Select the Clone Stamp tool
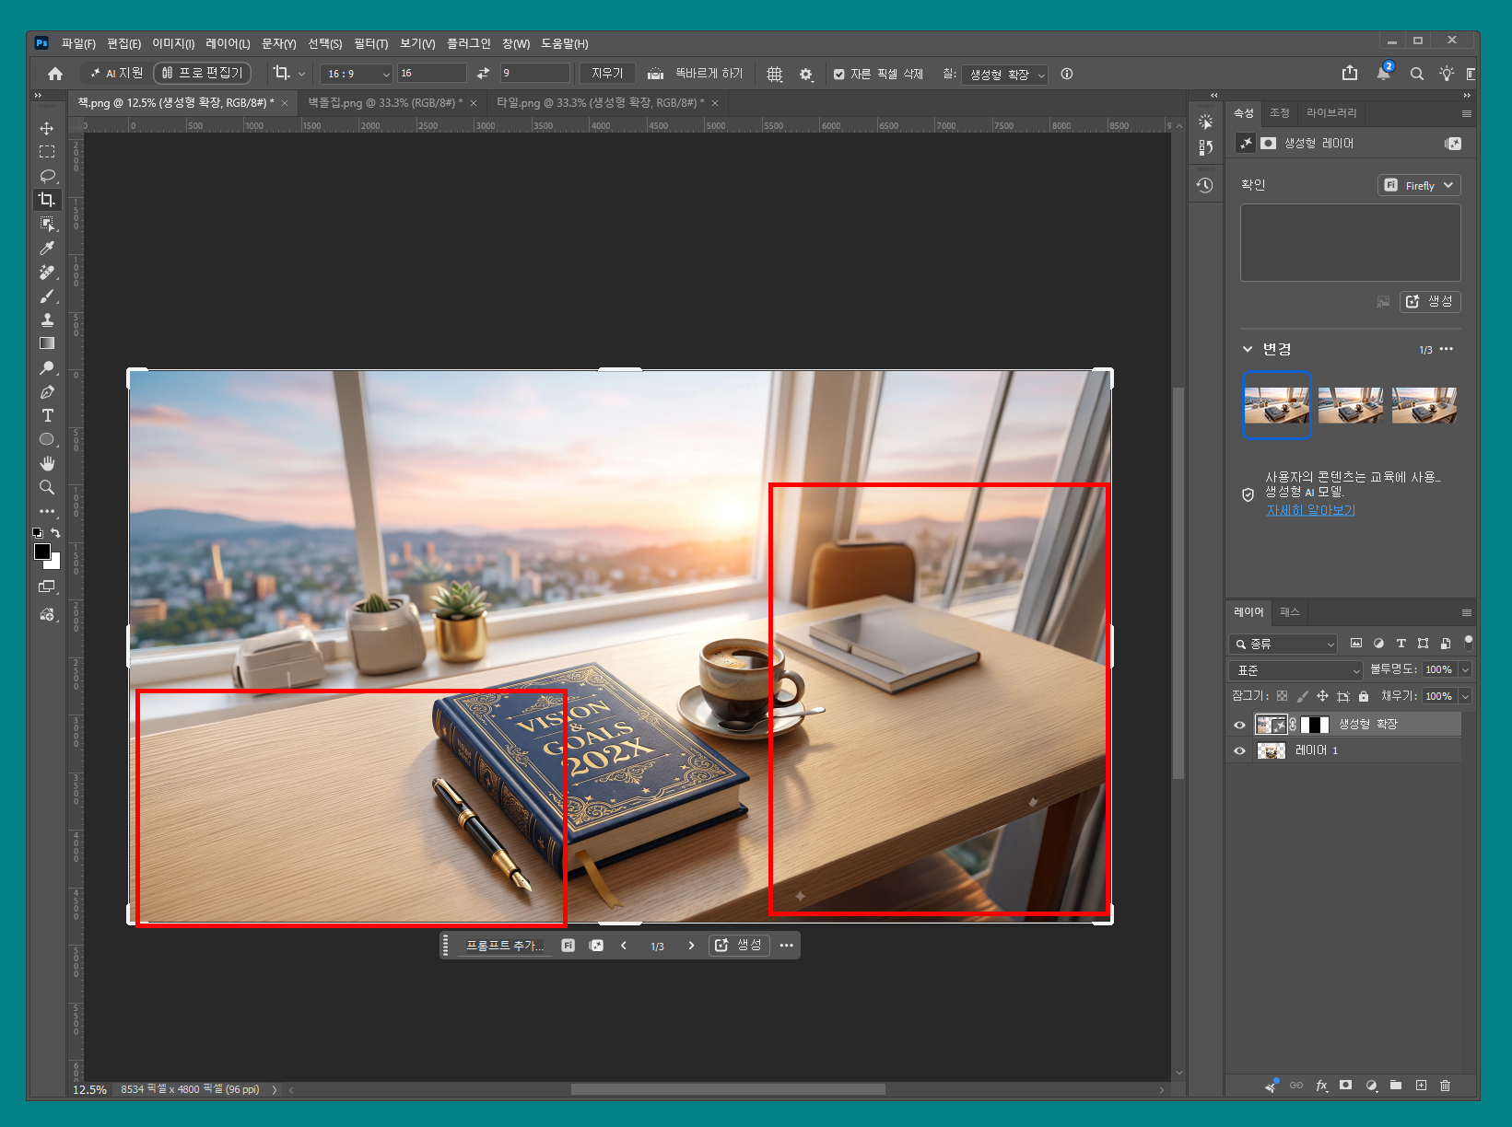This screenshot has height=1127, width=1512. pyautogui.click(x=47, y=320)
